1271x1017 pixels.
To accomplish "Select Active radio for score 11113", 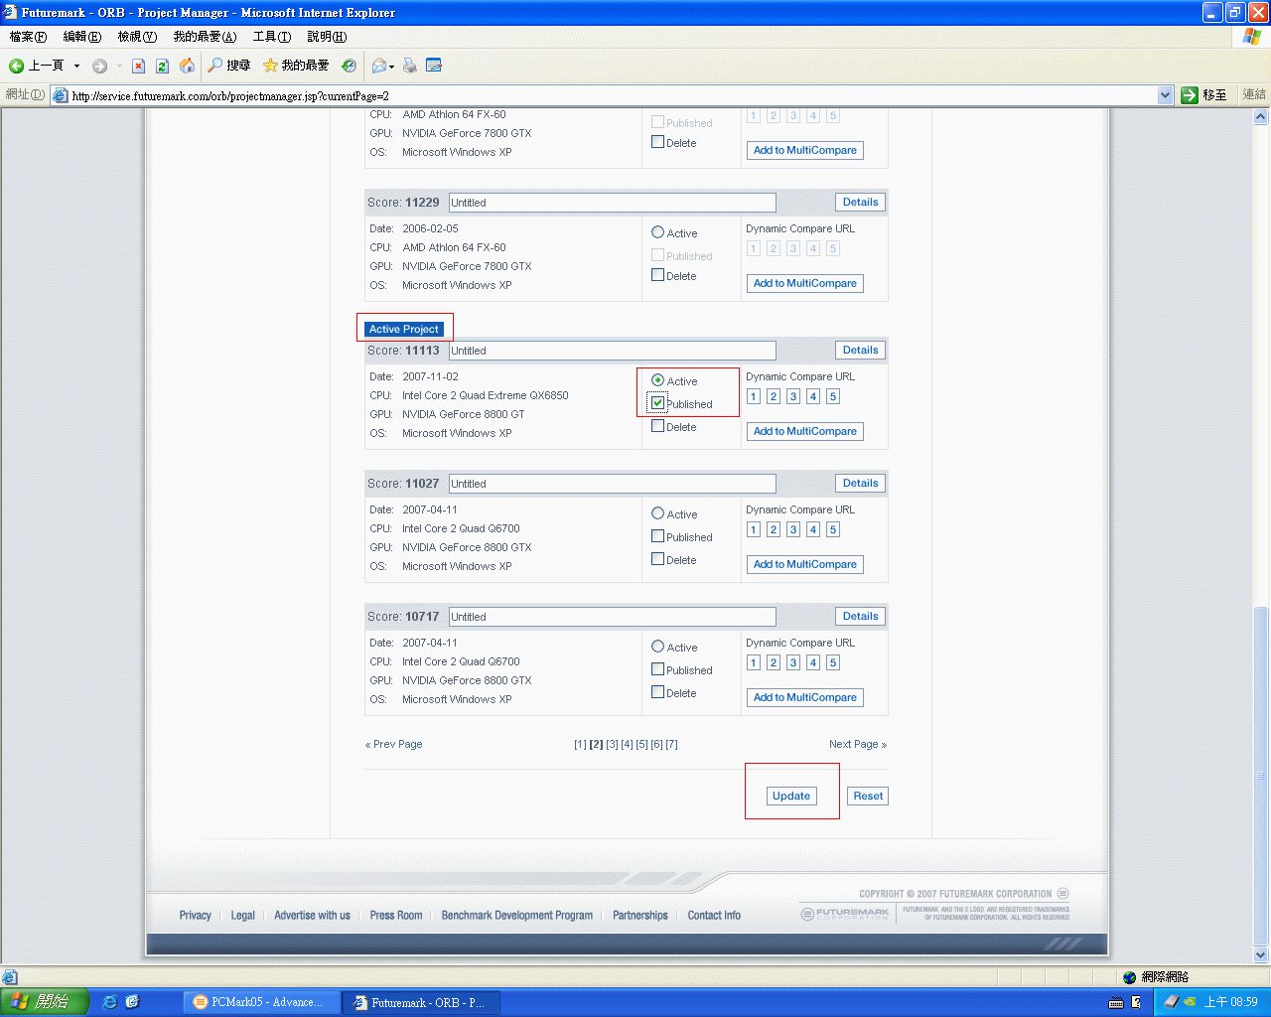I will click(x=657, y=380).
